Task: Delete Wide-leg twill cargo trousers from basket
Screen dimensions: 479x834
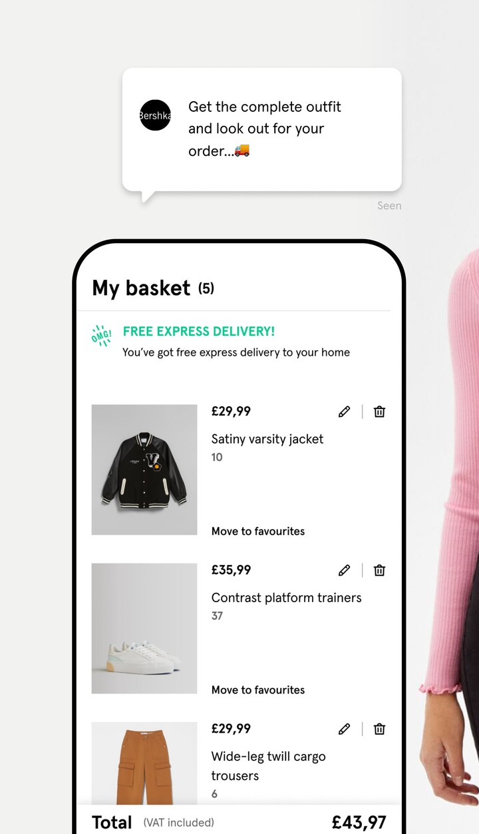Action: click(379, 729)
